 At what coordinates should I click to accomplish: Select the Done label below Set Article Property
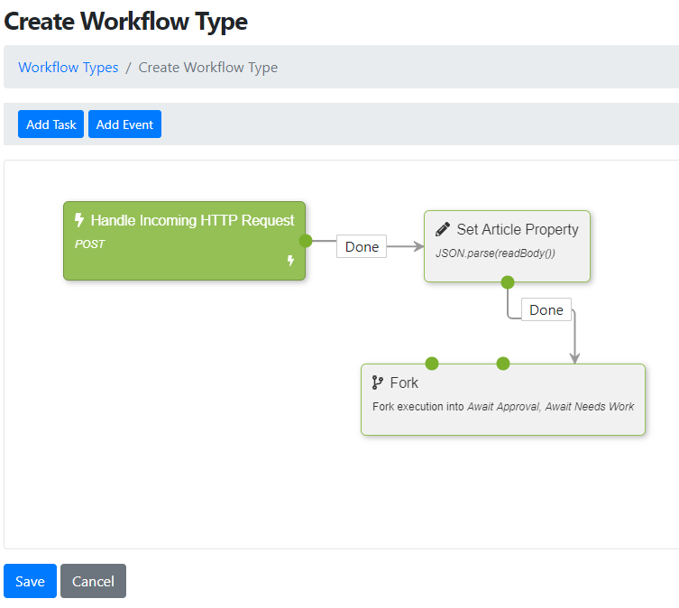546,309
